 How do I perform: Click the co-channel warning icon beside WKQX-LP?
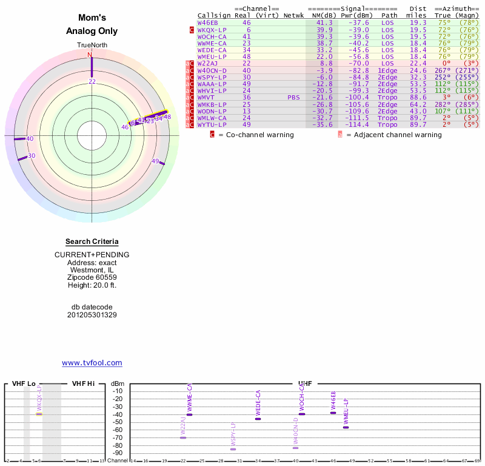pyautogui.click(x=192, y=30)
